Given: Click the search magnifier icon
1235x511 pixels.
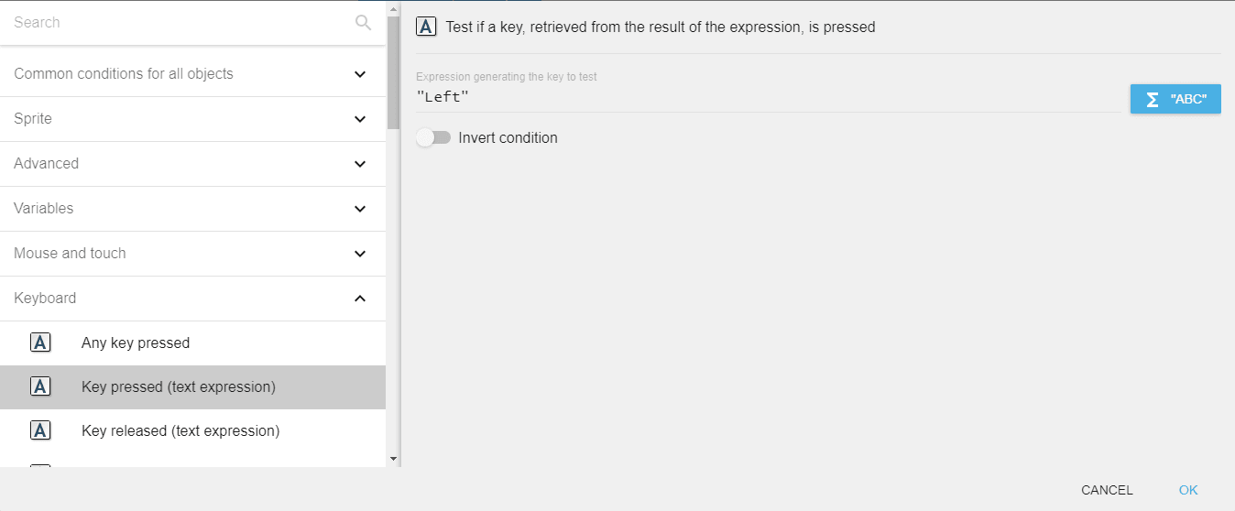Looking at the screenshot, I should (363, 23).
